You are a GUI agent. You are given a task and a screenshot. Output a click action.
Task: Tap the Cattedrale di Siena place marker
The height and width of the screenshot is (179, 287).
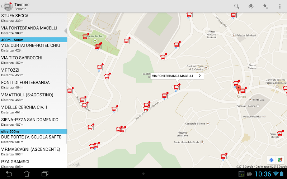[x=208, y=124]
